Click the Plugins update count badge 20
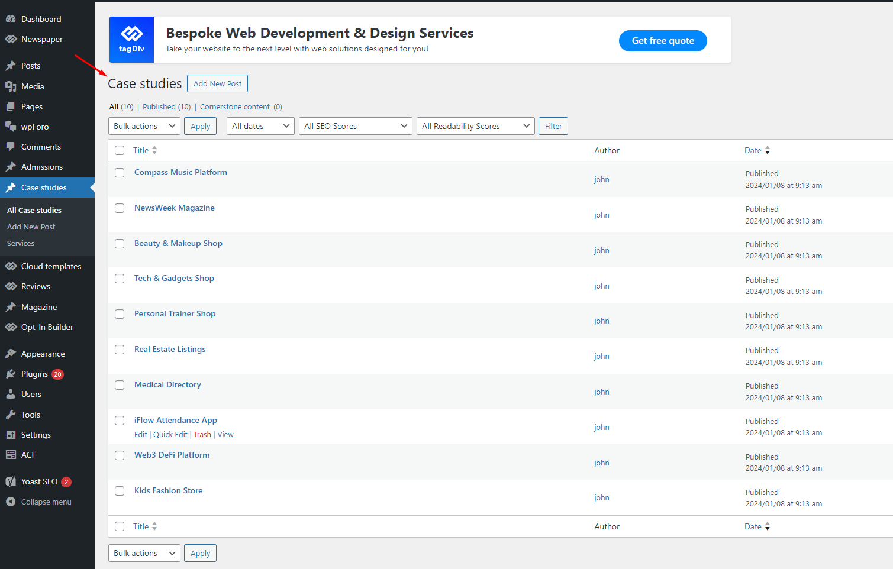Image resolution: width=893 pixels, height=569 pixels. [57, 374]
